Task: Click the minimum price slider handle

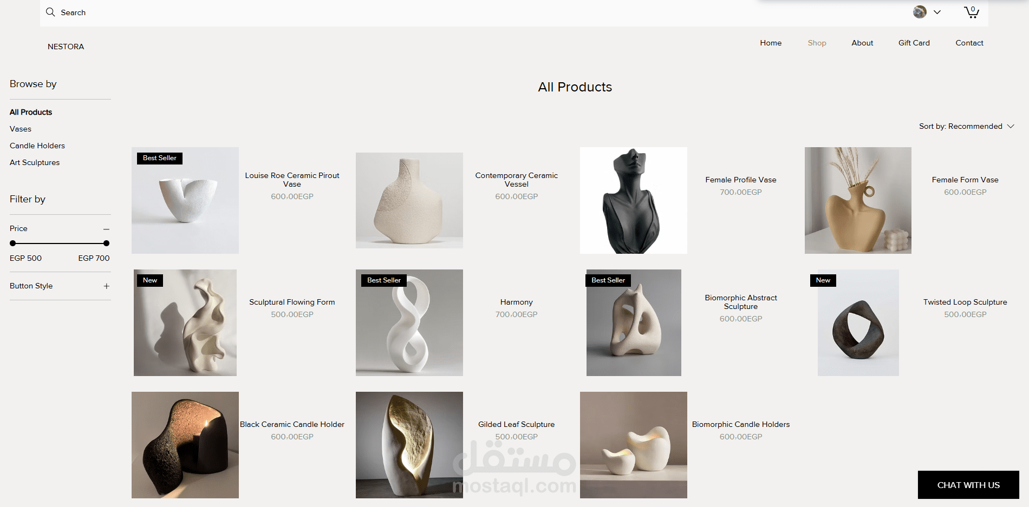Action: [x=13, y=243]
